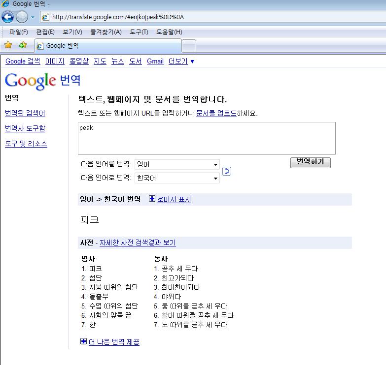Click the Google 번역 logo
386x365 pixels.
coord(42,81)
